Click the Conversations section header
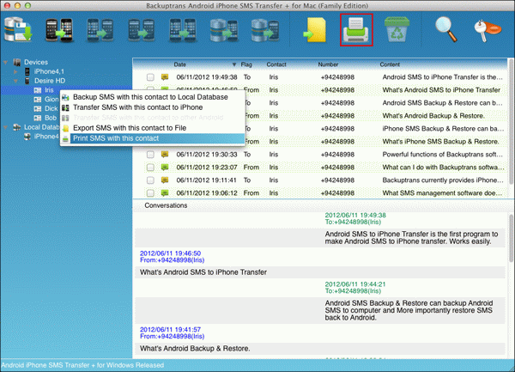The width and height of the screenshot is (515, 372). pyautogui.click(x=166, y=205)
